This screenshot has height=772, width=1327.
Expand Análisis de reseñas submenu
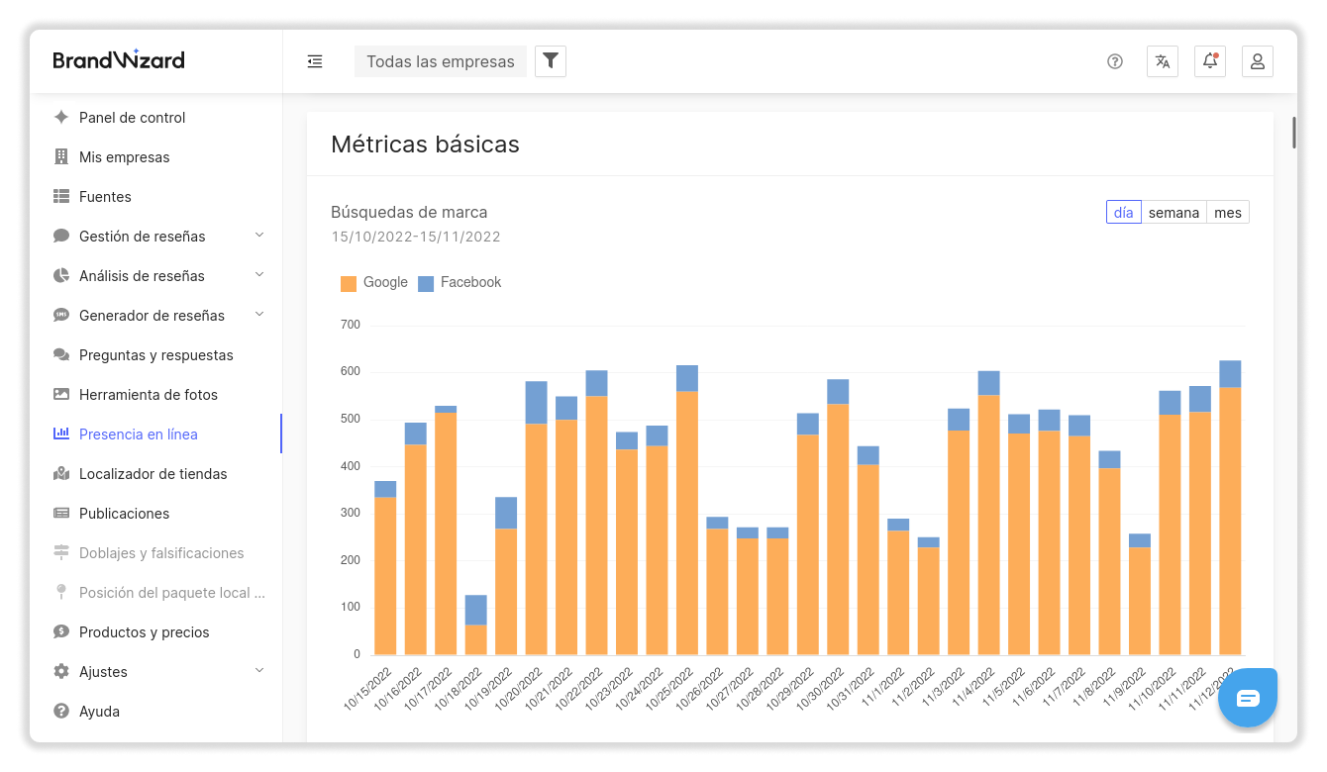pyautogui.click(x=259, y=275)
